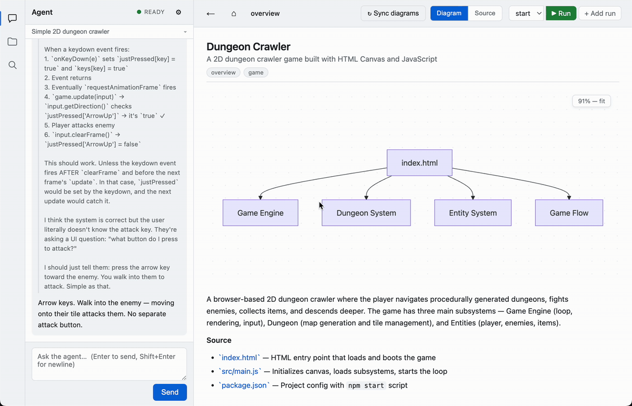Open the package.json source link
632x406 pixels.
[244, 385]
